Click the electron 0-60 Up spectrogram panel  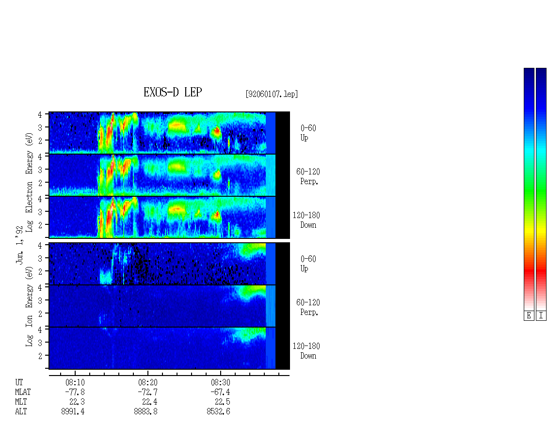pos(169,133)
